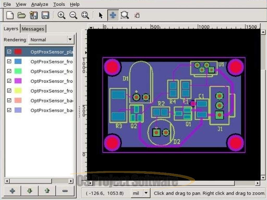
Task: Click the red color swatch of first layer
Action: pyautogui.click(x=18, y=52)
